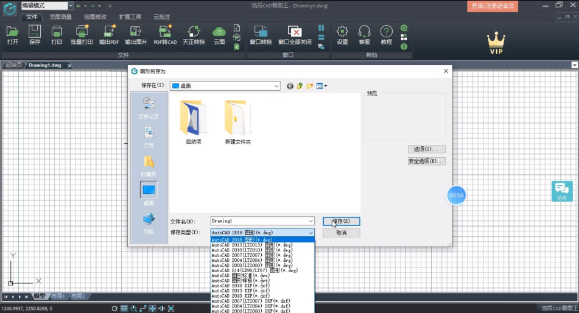Click the back arrow in save dialog

click(x=290, y=86)
